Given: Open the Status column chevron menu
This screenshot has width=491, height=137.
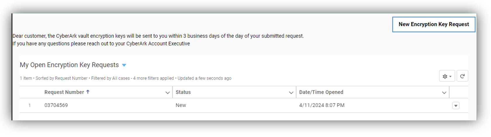Looking at the screenshot, I should [x=291, y=93].
